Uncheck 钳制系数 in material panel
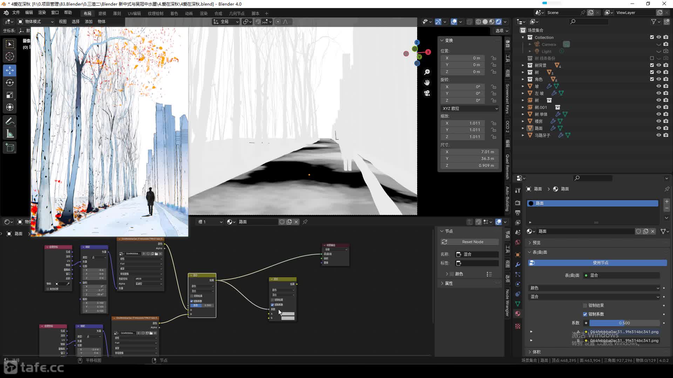This screenshot has width=673, height=378. [585, 314]
